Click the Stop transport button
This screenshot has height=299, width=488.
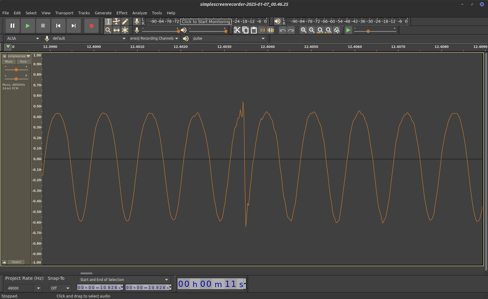pos(43,26)
